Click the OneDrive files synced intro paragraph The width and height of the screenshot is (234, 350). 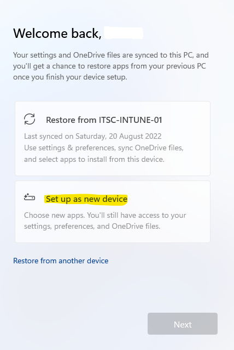[x=111, y=66]
